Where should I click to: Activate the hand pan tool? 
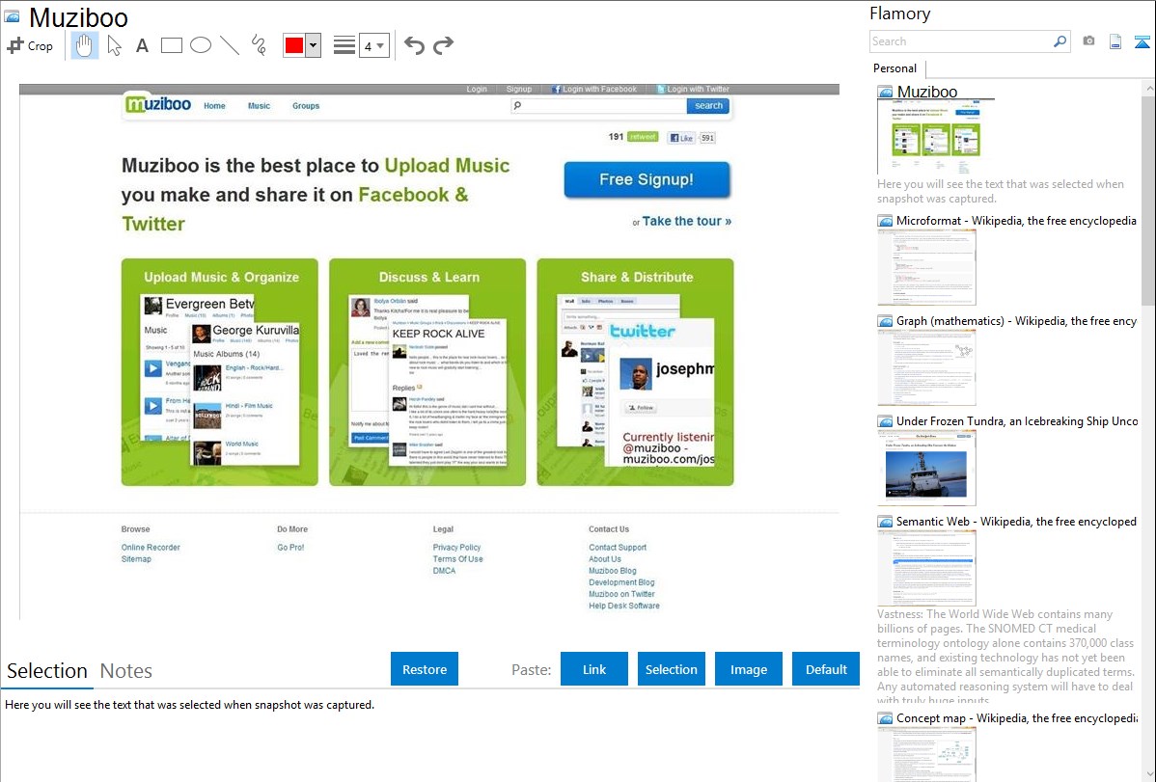coord(85,45)
